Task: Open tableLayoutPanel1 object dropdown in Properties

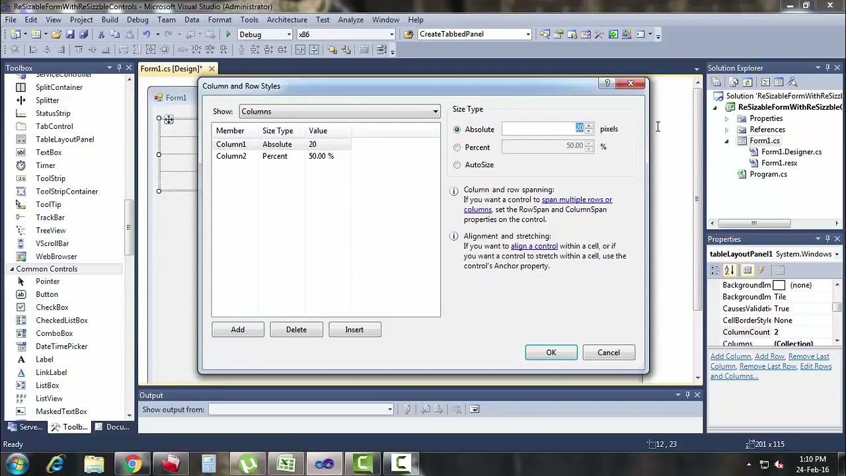Action: click(x=837, y=254)
